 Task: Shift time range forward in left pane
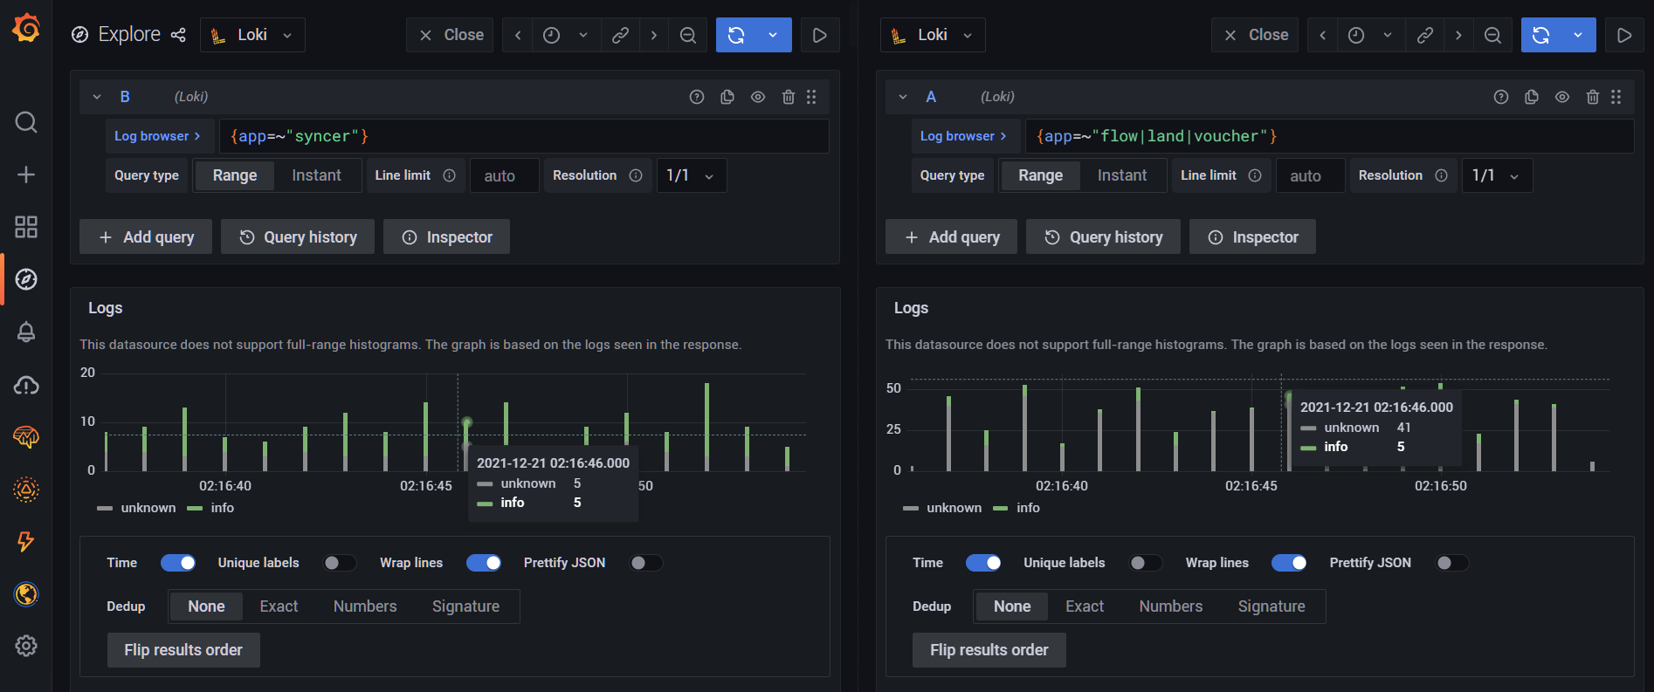(x=653, y=35)
